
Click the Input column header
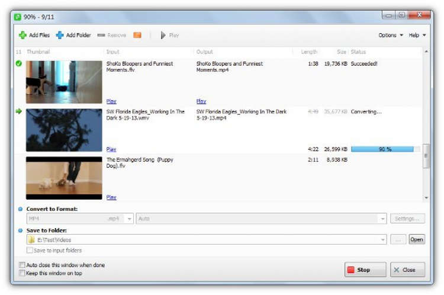112,52
